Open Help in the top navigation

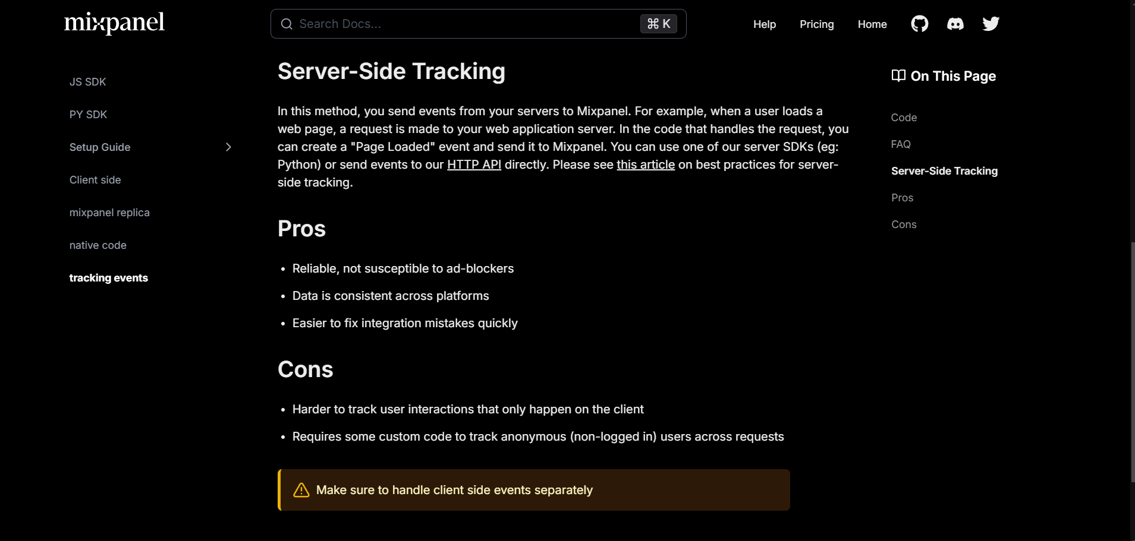(x=764, y=24)
